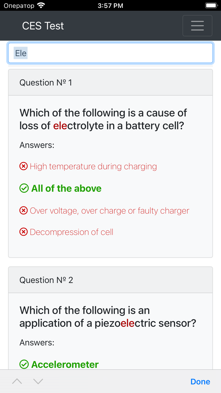Image resolution: width=221 pixels, height=393 pixels.
Task: Tap the Done button on the keyboard bar
Action: pos(200,381)
